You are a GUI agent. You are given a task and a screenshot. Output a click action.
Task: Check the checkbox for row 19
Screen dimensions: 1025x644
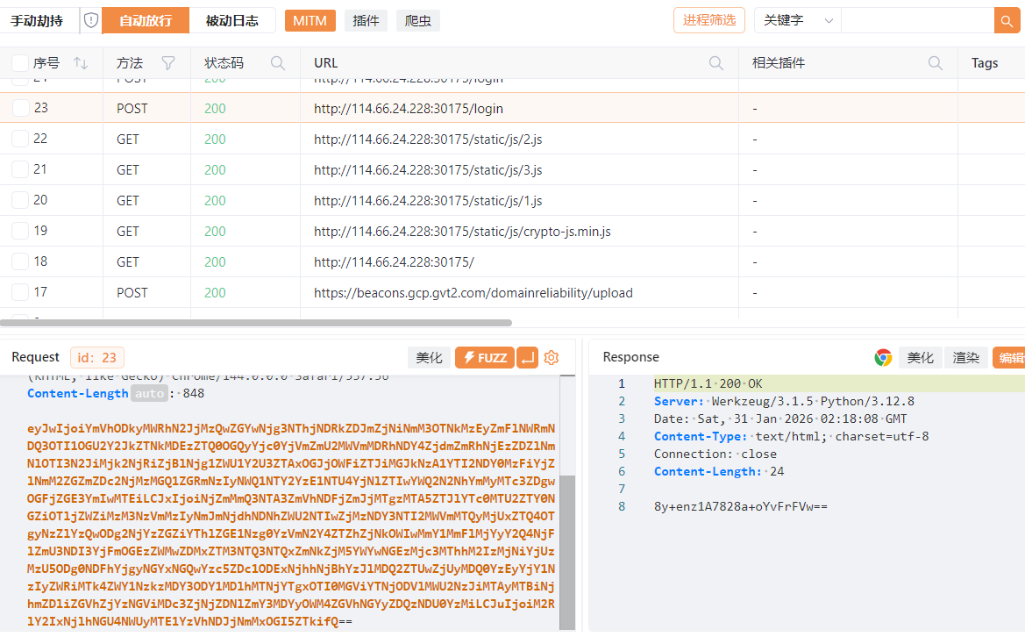(20, 231)
